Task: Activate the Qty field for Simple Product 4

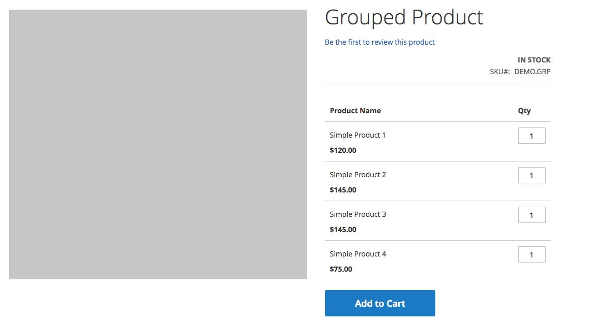Action: [532, 254]
